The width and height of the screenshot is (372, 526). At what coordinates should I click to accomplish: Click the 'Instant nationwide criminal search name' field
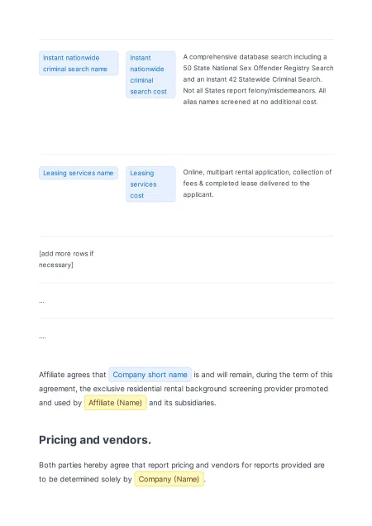click(x=79, y=64)
